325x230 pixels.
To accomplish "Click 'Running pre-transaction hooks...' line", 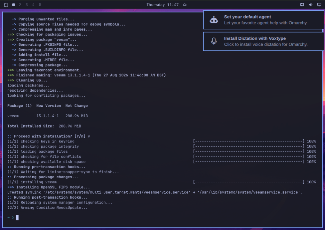I will 46,167.
